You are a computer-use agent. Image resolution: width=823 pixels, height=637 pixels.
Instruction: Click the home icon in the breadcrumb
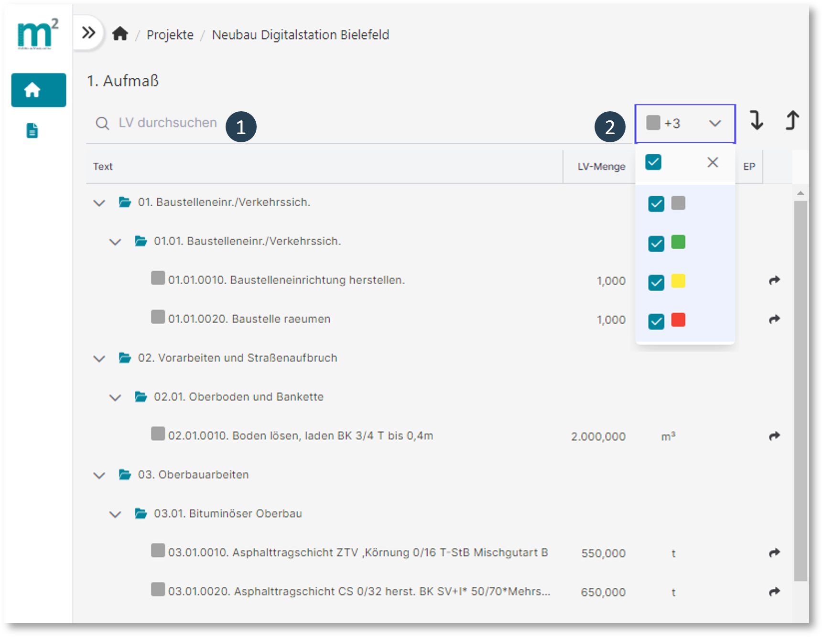(120, 34)
